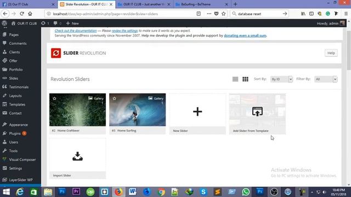Switch sliders to grid view
The width and height of the screenshot is (351, 197).
tap(245, 79)
